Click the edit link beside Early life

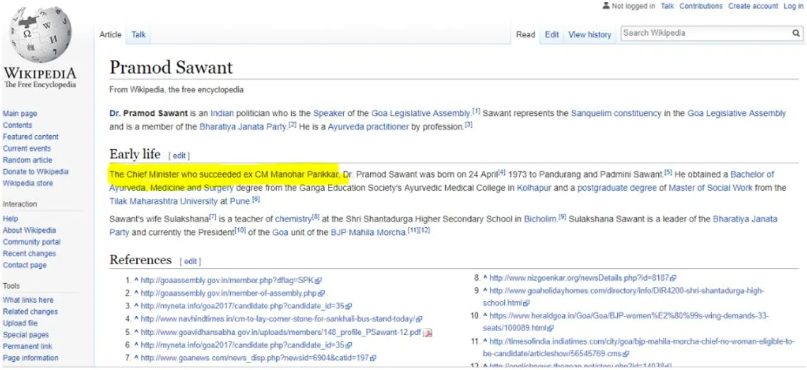tap(179, 155)
